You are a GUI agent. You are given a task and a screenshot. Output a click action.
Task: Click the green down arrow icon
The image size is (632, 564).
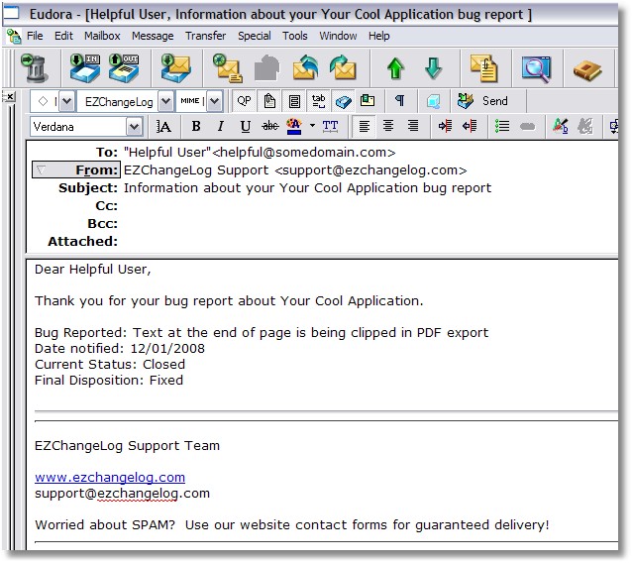click(433, 68)
